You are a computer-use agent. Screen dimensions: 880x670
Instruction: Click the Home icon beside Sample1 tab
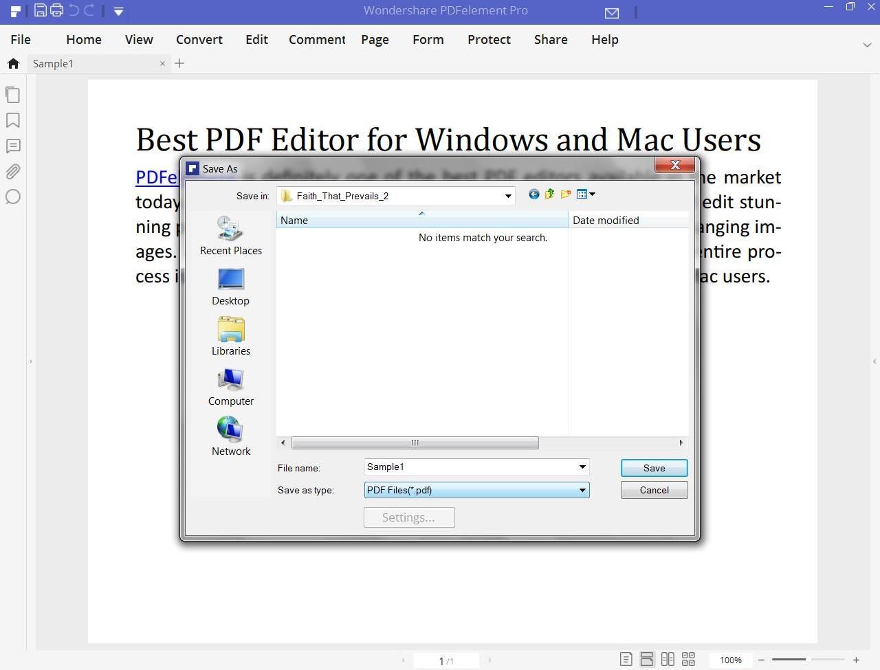coord(13,63)
